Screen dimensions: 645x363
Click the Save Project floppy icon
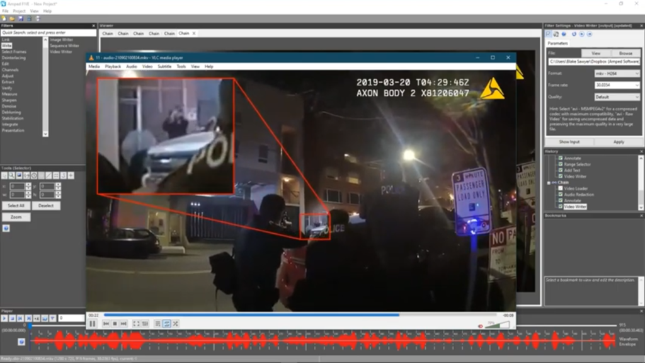pos(21,18)
